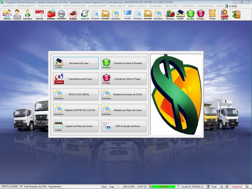
Task: Open the Clientes toolbar icon
Action: pos(7,14)
